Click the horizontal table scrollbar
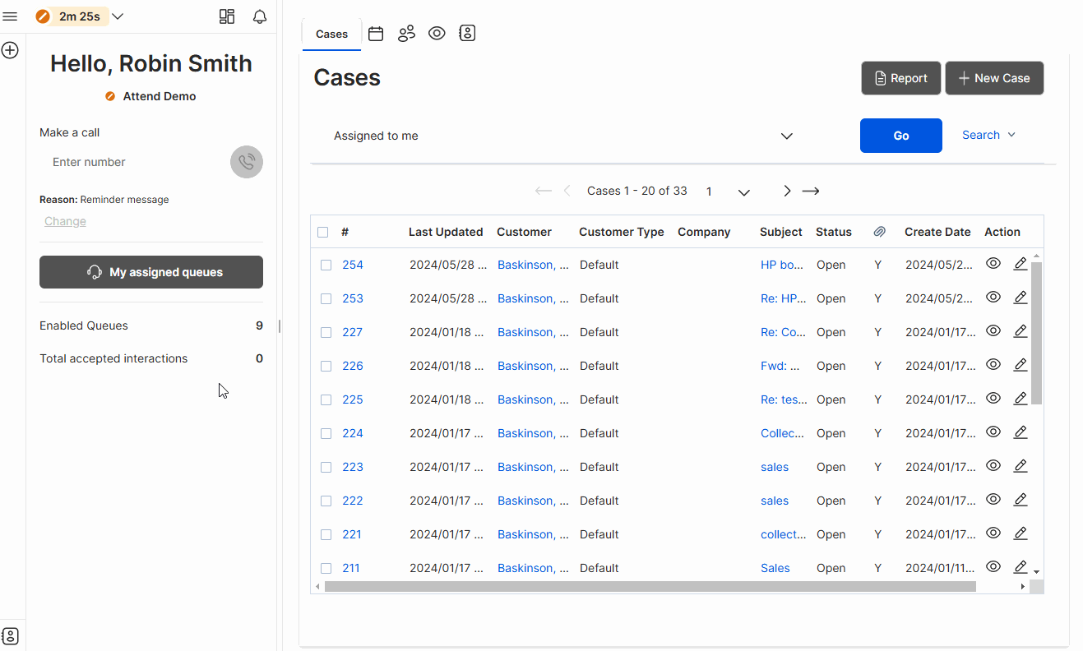This screenshot has width=1083, height=651. click(650, 587)
